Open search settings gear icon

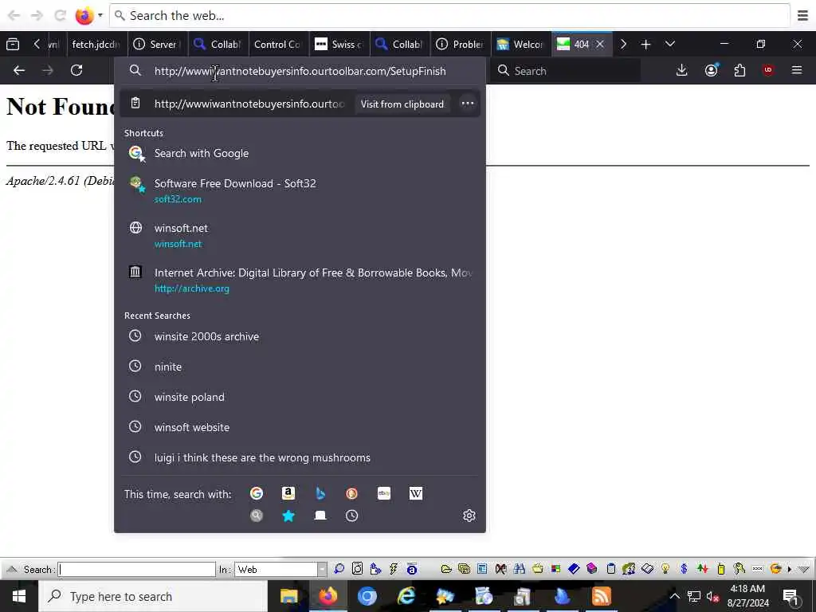469,516
